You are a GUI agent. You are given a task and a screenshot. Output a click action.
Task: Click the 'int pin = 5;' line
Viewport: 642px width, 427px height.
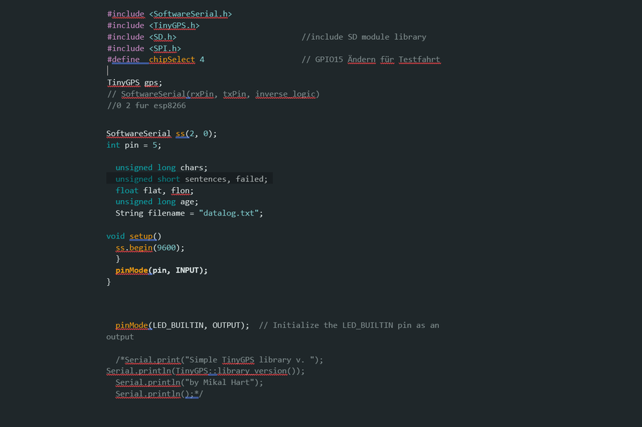click(x=134, y=144)
